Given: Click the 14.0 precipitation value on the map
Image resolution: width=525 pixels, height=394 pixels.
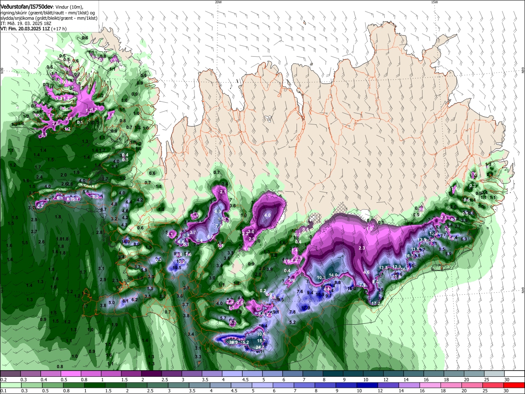Looking at the screenshot, I should (x=333, y=275).
